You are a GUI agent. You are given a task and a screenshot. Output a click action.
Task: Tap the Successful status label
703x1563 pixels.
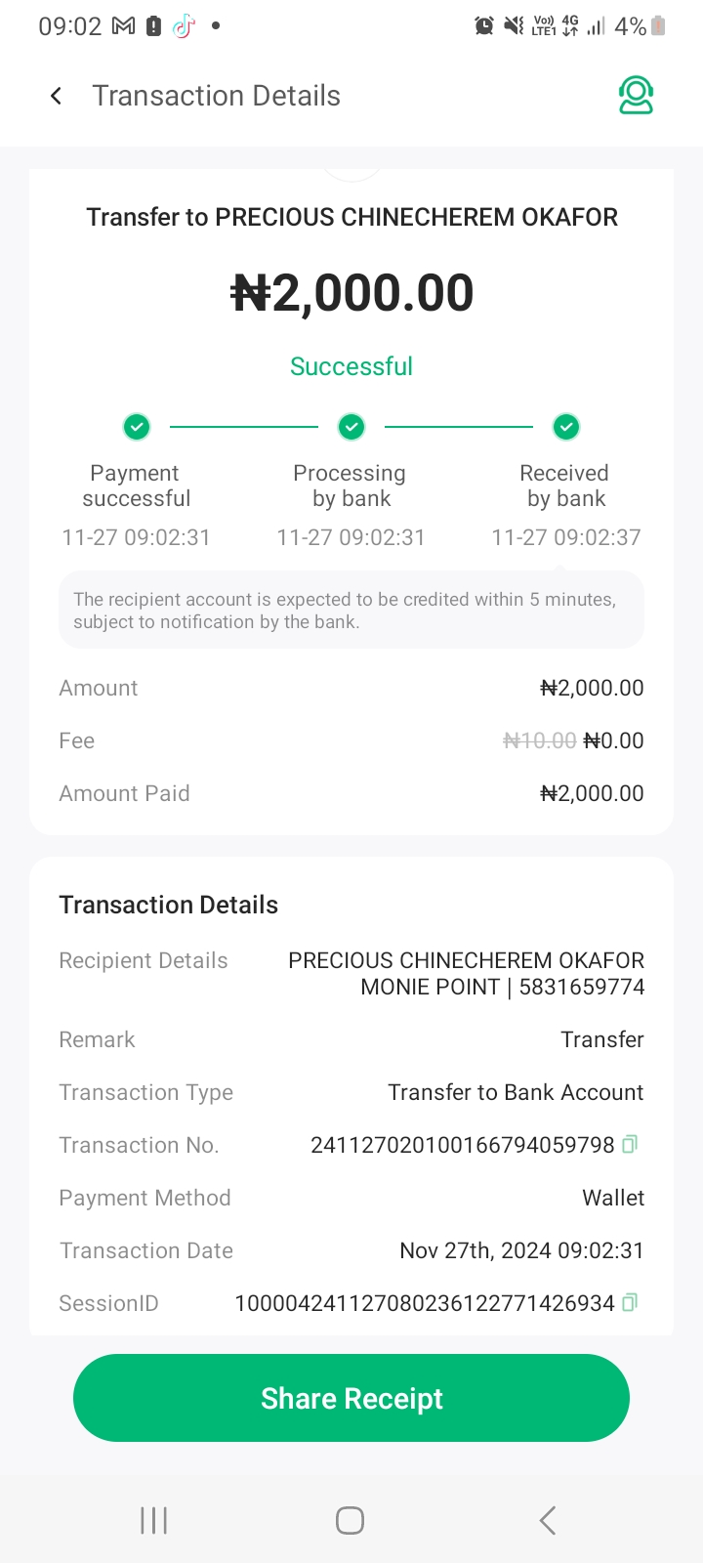tap(351, 366)
